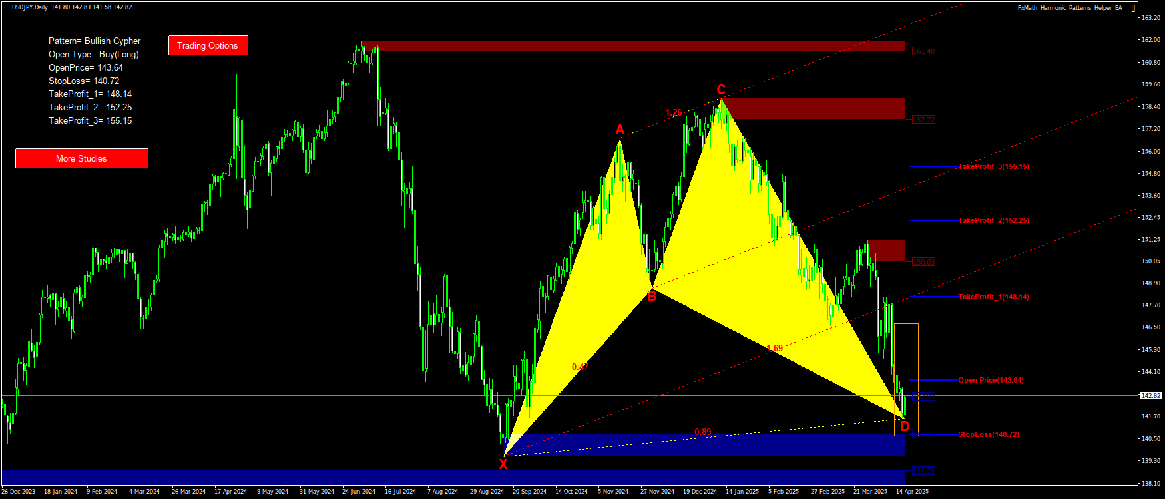Click the 0.89 ratio label near X-D line
Viewport: 1165px width, 499px height.
(x=702, y=432)
